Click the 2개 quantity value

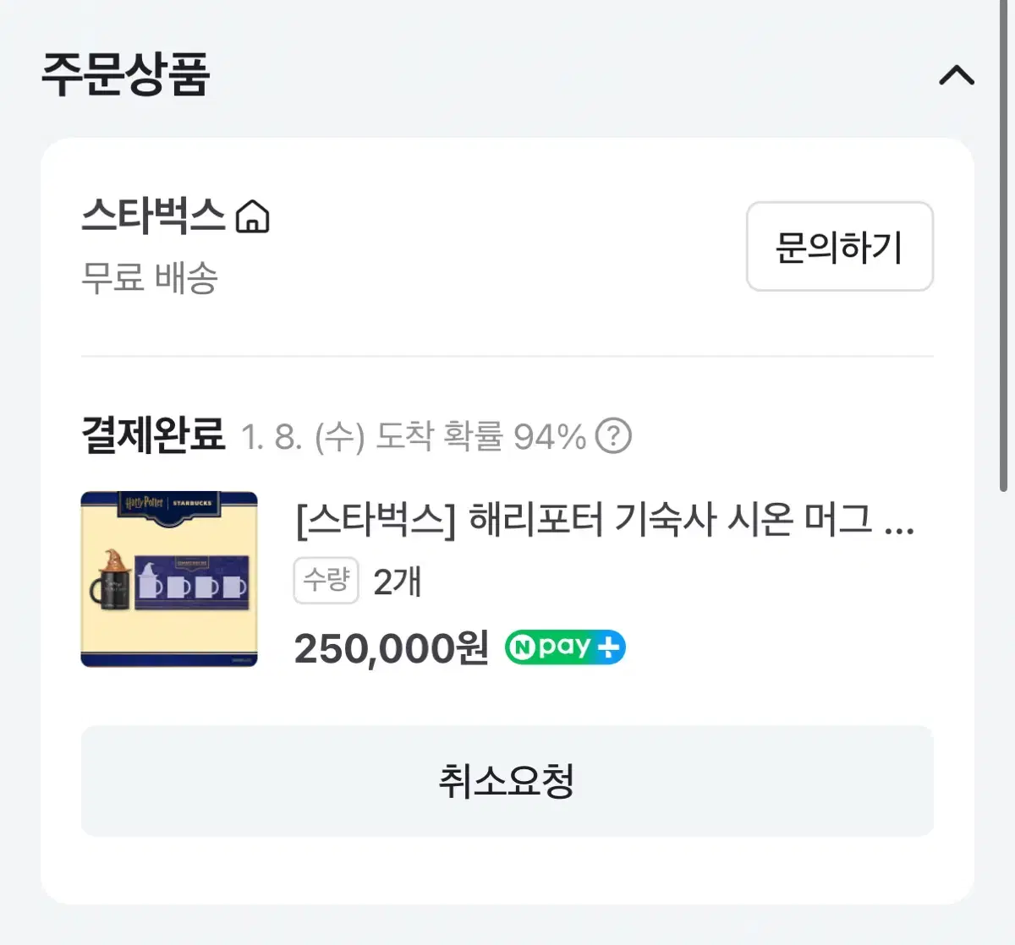coord(398,582)
